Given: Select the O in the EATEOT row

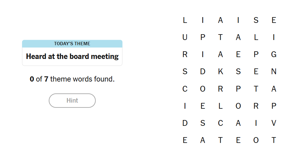Looking at the screenshot, I should coord(256,140).
